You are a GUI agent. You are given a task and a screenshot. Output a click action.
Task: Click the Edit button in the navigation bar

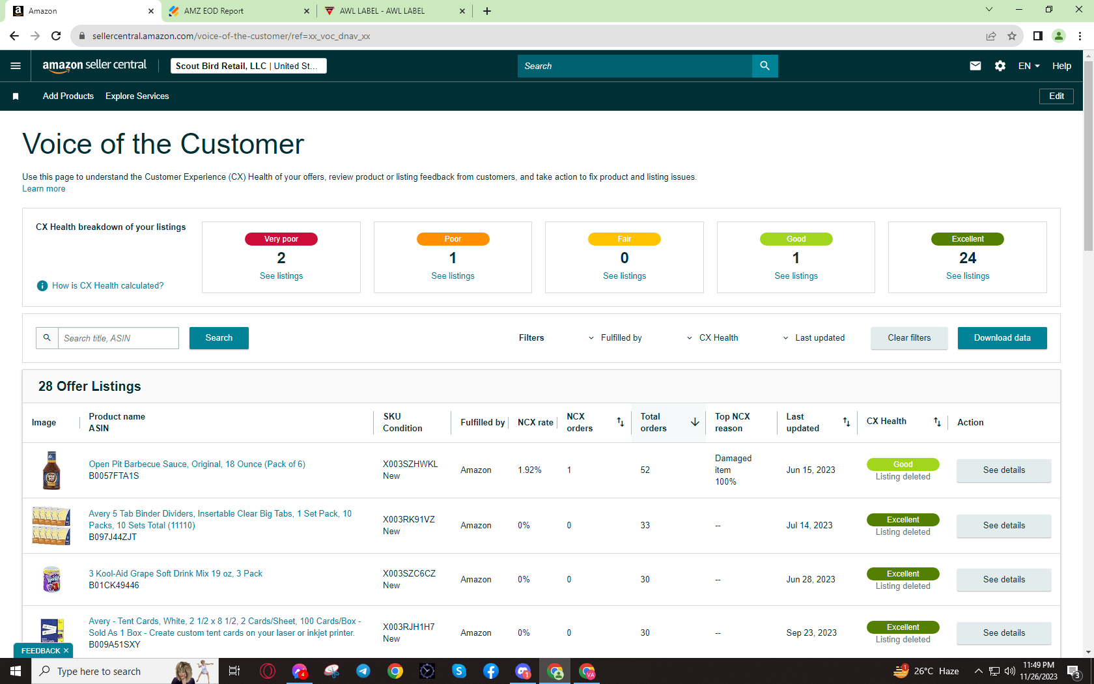(1056, 96)
